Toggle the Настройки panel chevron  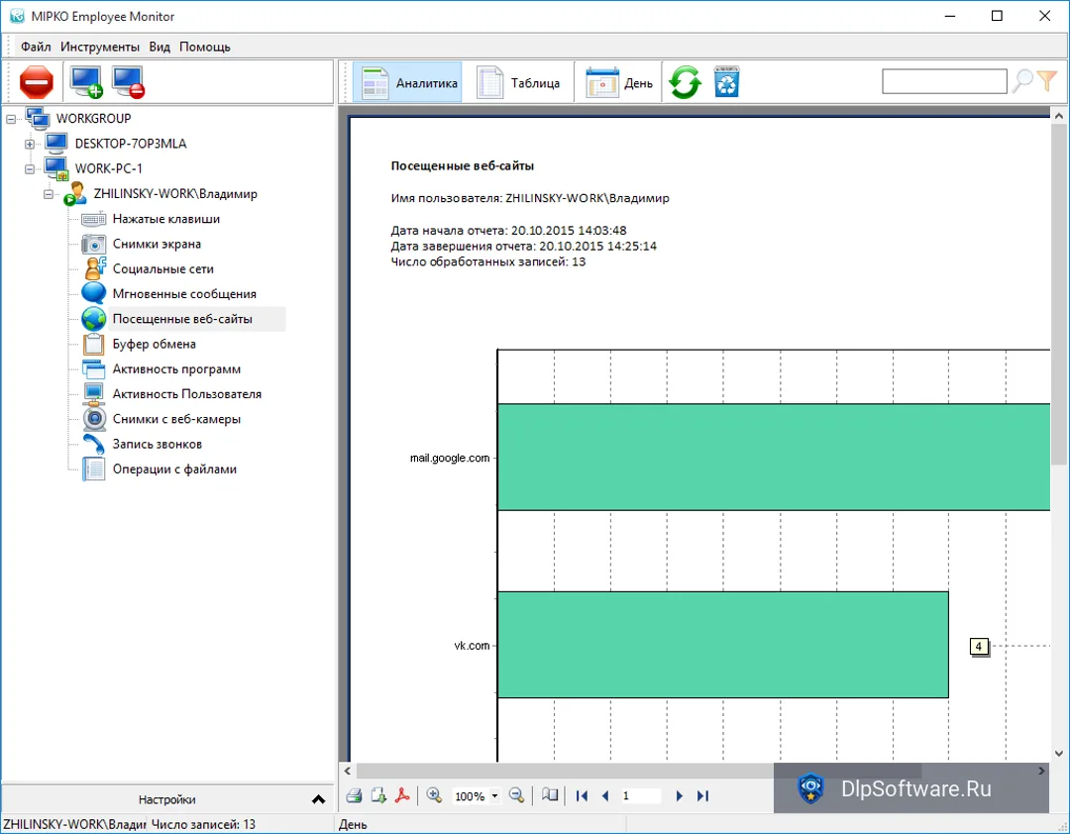point(318,799)
